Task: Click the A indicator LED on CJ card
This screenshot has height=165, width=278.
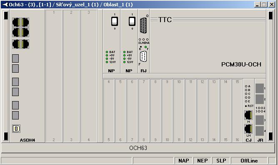Action: pyautogui.click(x=246, y=86)
